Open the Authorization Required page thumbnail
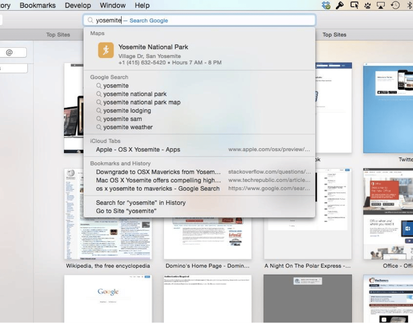The width and height of the screenshot is (413, 323). 208,299
